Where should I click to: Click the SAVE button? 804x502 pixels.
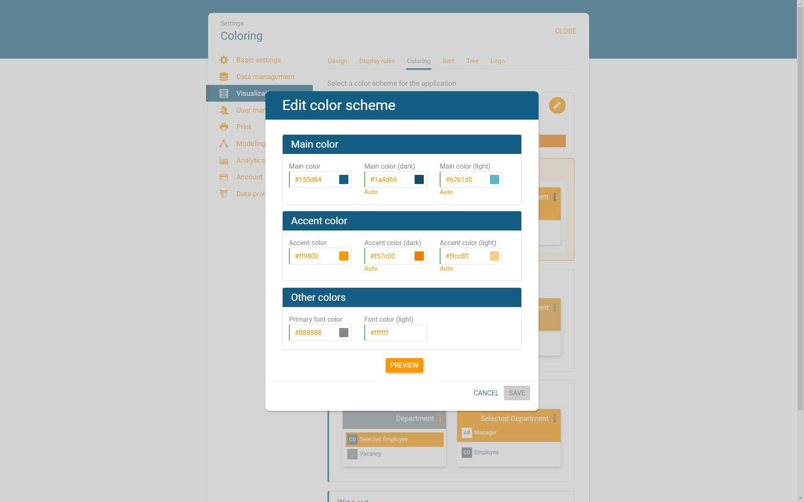(517, 393)
